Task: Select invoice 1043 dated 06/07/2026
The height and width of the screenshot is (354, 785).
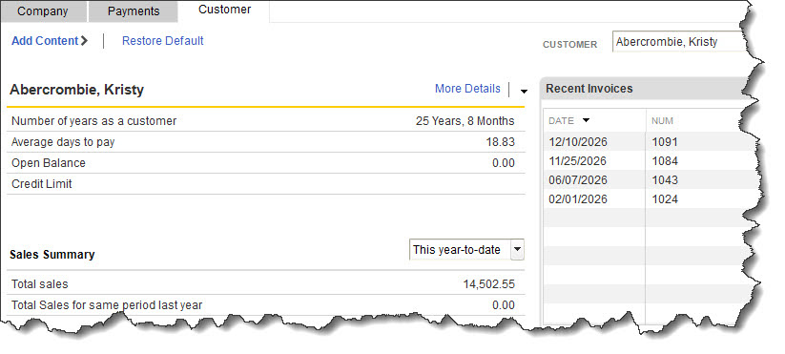Action: (x=649, y=179)
